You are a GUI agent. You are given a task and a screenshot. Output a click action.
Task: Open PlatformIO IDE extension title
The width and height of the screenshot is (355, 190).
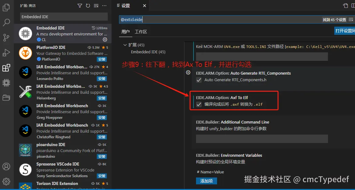[51, 47]
